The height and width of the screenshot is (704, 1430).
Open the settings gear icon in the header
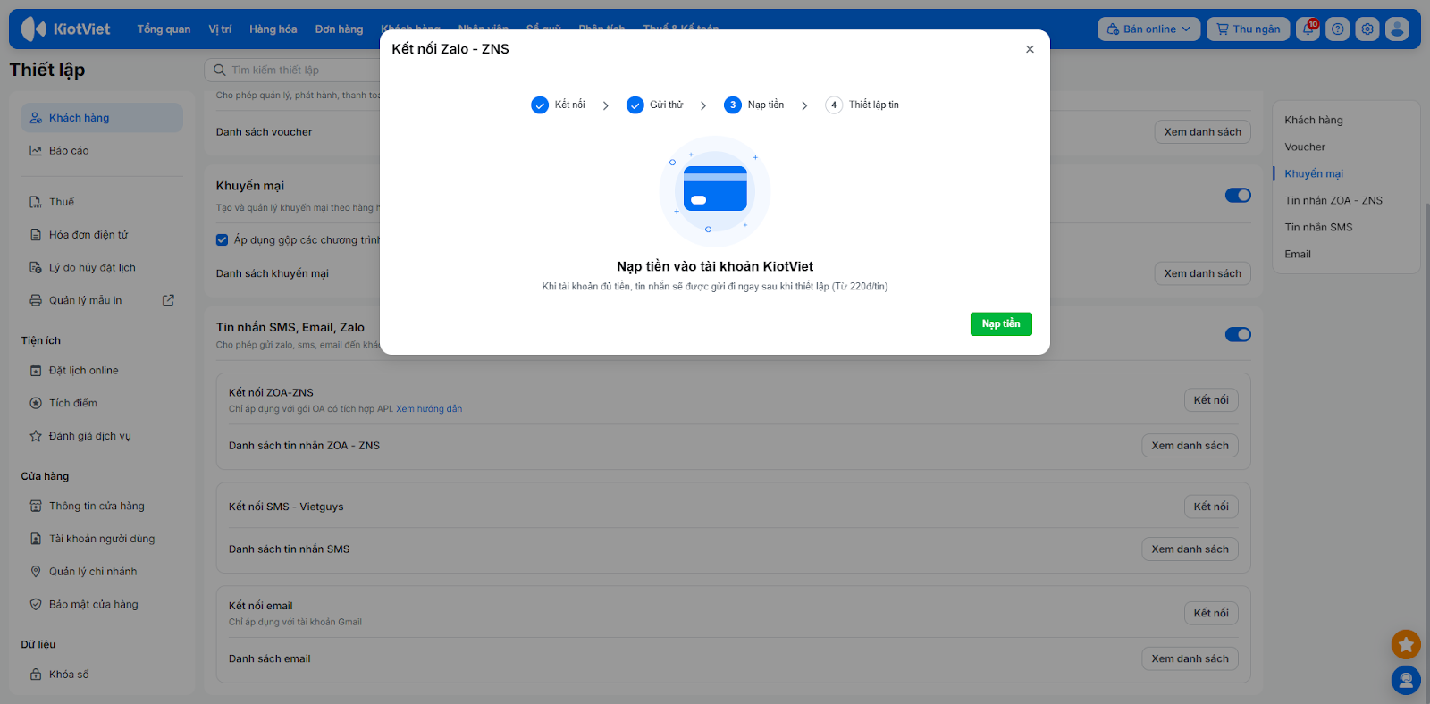tap(1367, 29)
